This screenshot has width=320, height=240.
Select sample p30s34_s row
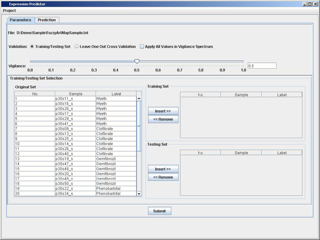click(76, 194)
